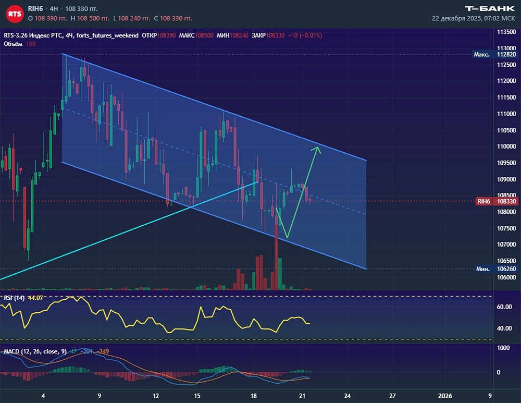Click date 21 on the time axis
Image resolution: width=521 pixels, height=403 pixels.
[302, 396]
